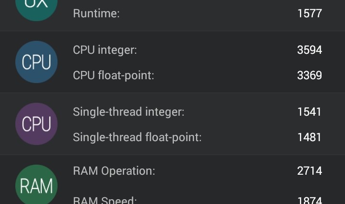
Task: Tap the Runtime score 1577
Action: coord(309,13)
